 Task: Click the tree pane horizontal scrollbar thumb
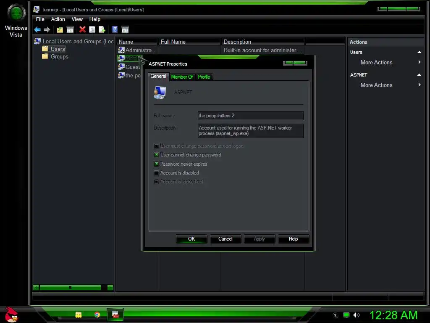click(x=70, y=288)
